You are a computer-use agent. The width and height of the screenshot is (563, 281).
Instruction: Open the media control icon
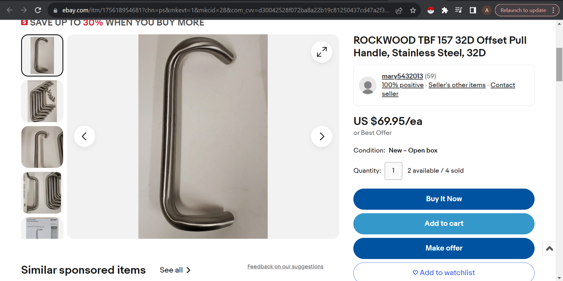pos(459,10)
